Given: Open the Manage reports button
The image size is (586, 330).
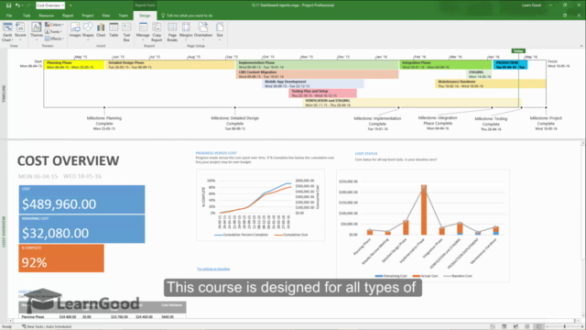Looking at the screenshot, I should tap(143, 32).
